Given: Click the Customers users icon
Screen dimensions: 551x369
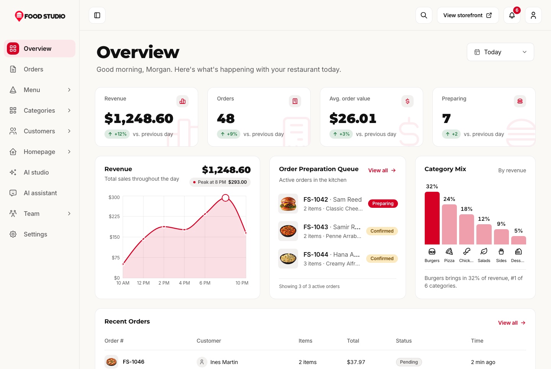Looking at the screenshot, I should click(13, 131).
